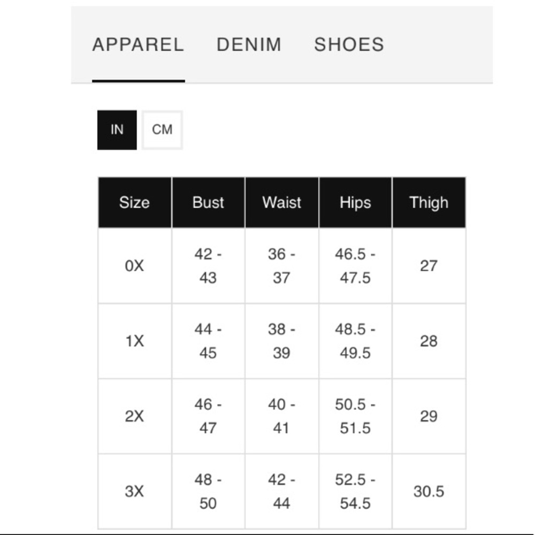This screenshot has height=535, width=535.
Task: Select the Waist column header
Action: click(x=282, y=202)
